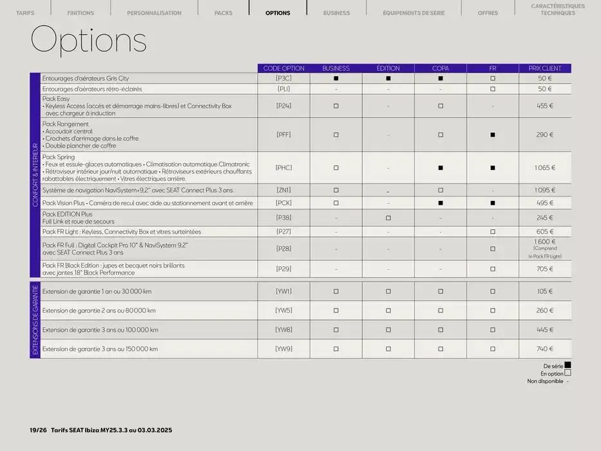Click the PRIX CLIENT column header
The height and width of the screenshot is (451, 601).
(x=545, y=68)
